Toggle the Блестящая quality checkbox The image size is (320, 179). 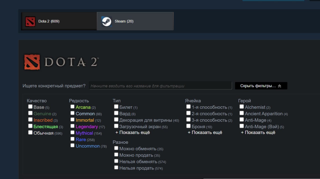[x=30, y=126]
